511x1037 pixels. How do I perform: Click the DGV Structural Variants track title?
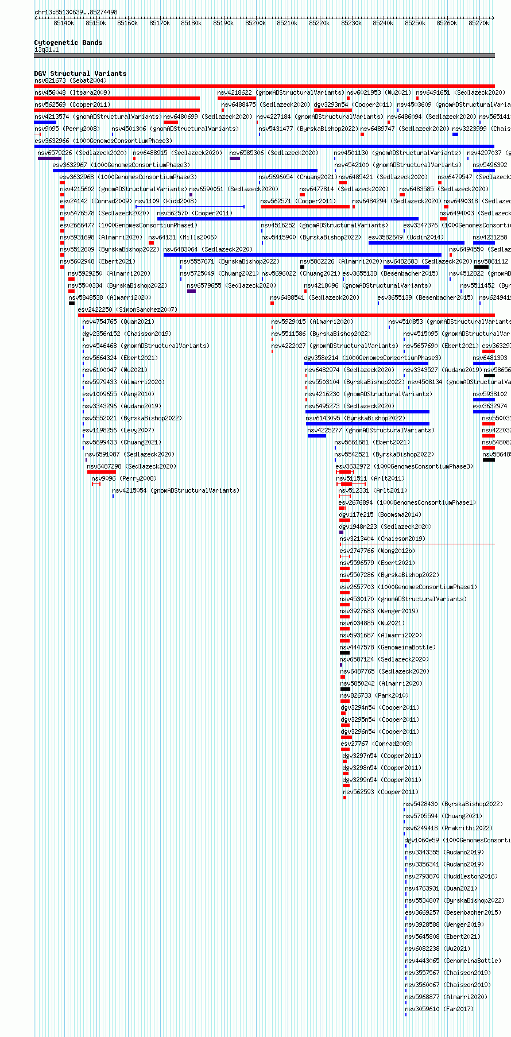(80, 73)
